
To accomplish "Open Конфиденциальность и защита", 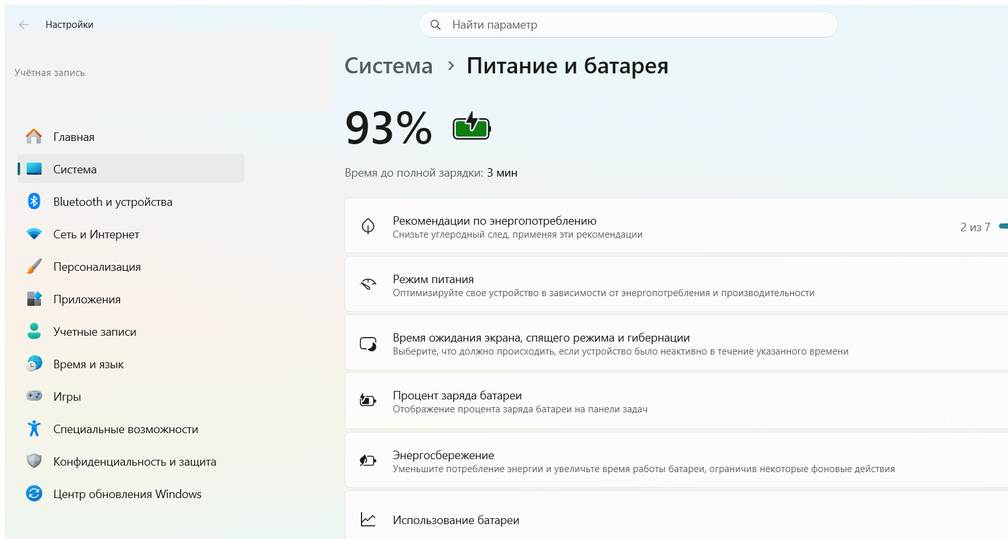I will pyautogui.click(x=131, y=461).
